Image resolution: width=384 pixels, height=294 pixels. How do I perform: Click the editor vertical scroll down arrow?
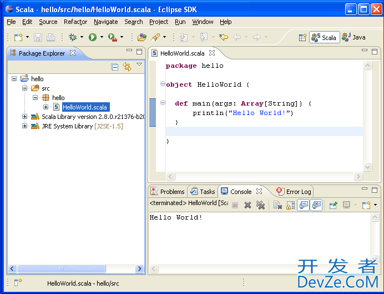(367, 167)
